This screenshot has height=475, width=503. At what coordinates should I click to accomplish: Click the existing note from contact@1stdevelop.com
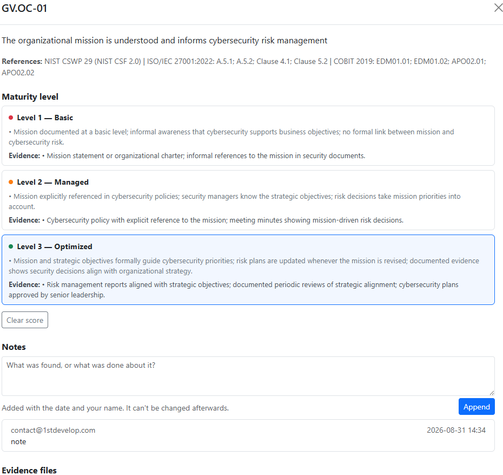248,435
